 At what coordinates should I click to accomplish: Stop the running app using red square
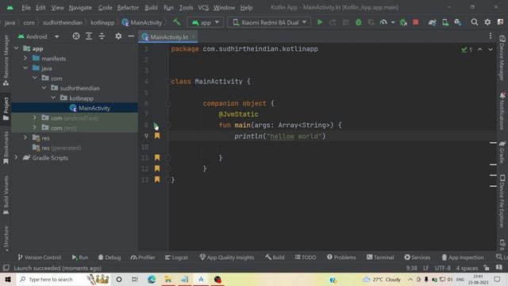pos(416,22)
